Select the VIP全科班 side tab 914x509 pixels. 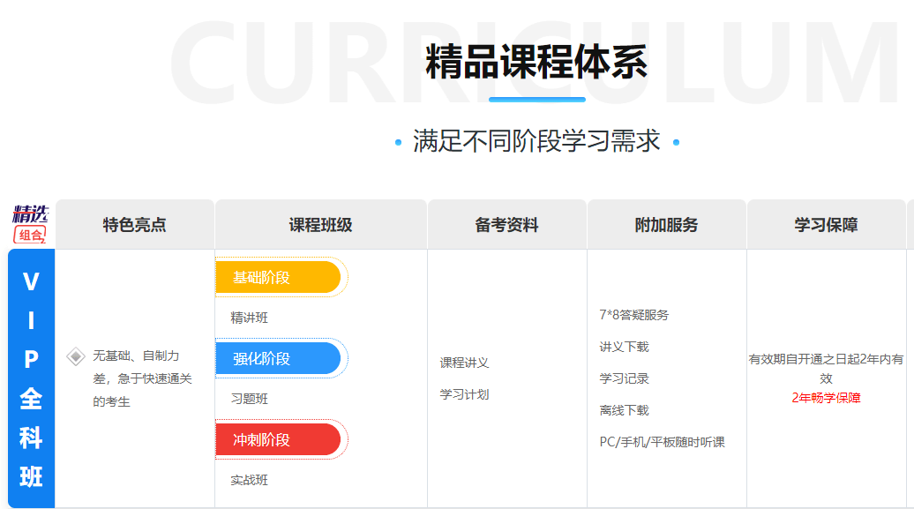[x=32, y=378]
